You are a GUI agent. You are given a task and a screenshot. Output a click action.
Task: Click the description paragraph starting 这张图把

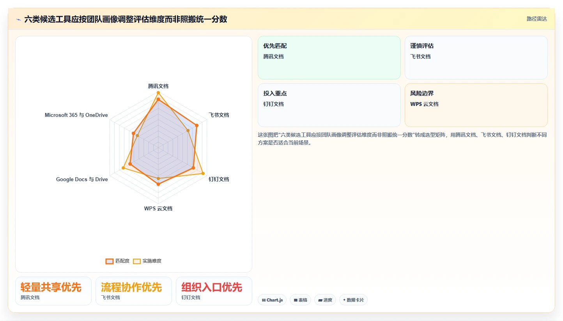click(402, 139)
